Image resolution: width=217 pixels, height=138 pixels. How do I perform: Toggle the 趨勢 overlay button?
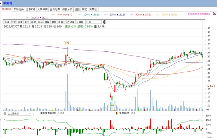[x=47, y=22]
